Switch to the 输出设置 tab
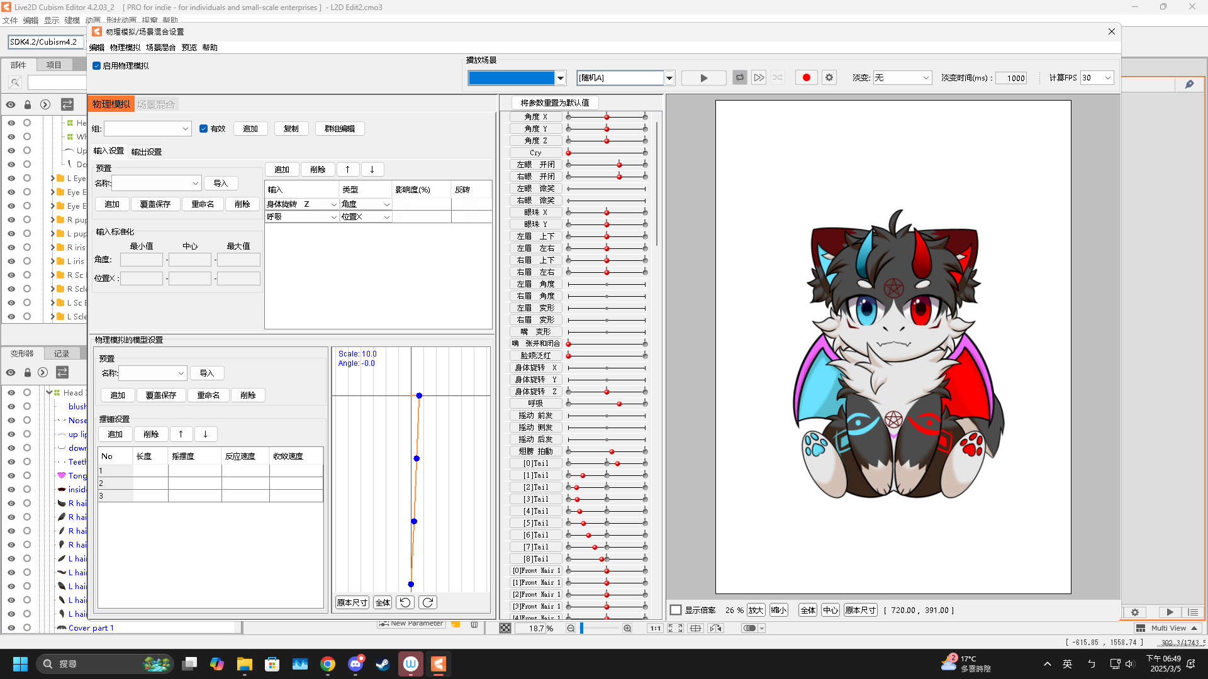1208x679 pixels. (x=146, y=152)
